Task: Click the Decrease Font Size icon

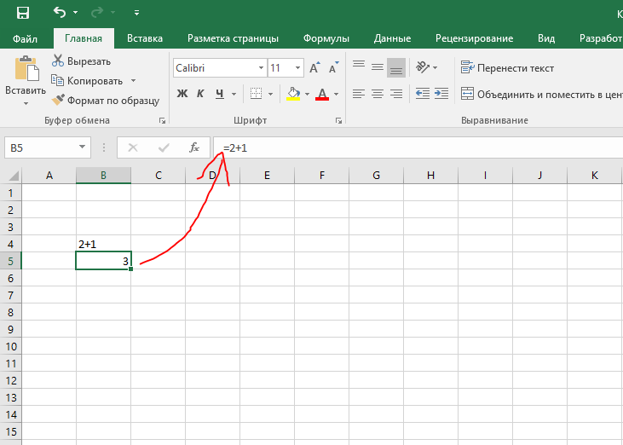Action: click(333, 68)
